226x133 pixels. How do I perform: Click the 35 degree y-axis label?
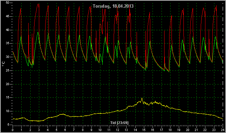click(8, 44)
